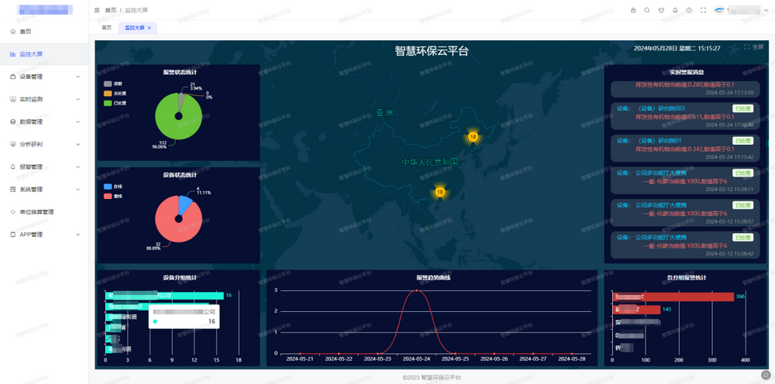Viewport: 775px width, 384px height.
Task: Open search via the magnifier icon
Action: pos(647,10)
